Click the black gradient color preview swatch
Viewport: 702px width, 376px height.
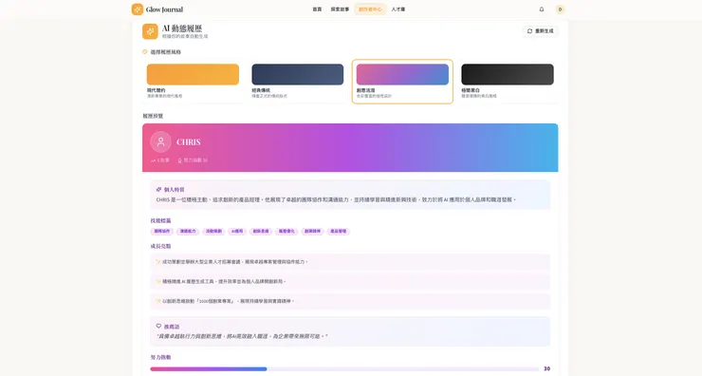(508, 74)
